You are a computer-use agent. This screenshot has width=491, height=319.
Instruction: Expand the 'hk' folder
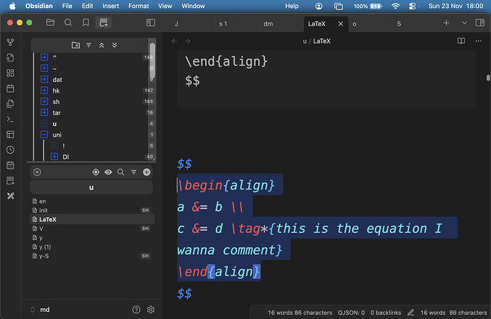pos(44,90)
